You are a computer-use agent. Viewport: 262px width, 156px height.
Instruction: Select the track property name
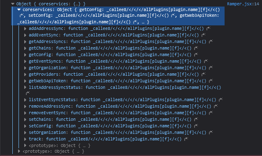click(x=35, y=139)
